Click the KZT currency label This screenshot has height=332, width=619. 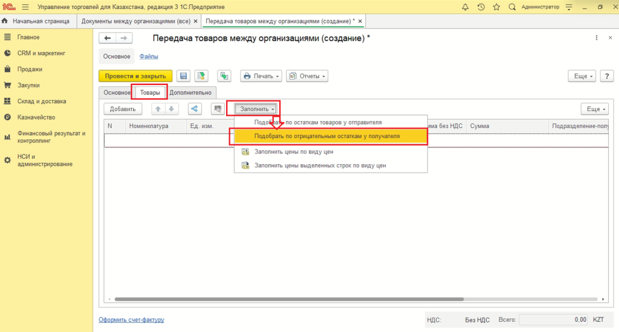tap(598, 319)
